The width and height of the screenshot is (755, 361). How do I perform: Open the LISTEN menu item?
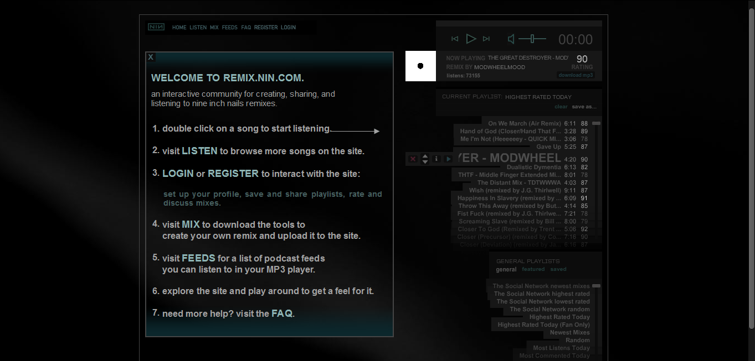tap(198, 27)
